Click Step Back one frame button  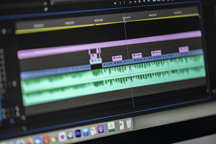(135, 2)
